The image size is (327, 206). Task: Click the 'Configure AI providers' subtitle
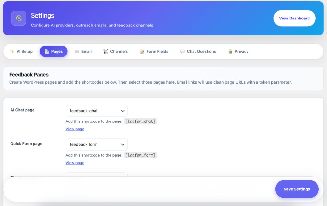tap(93, 25)
